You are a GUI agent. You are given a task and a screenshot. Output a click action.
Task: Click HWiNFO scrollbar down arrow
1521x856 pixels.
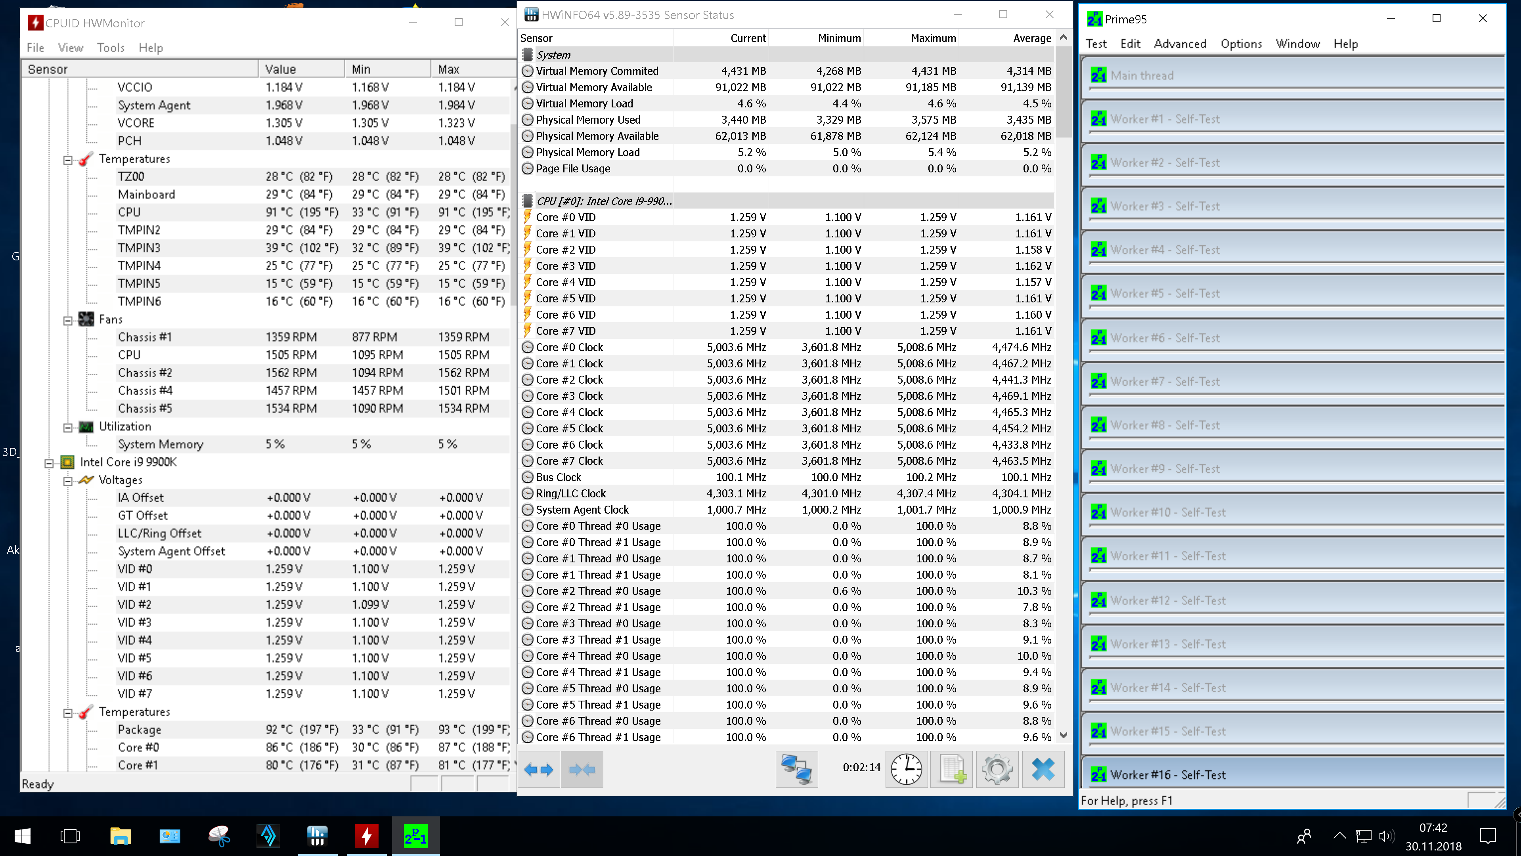coord(1064,735)
